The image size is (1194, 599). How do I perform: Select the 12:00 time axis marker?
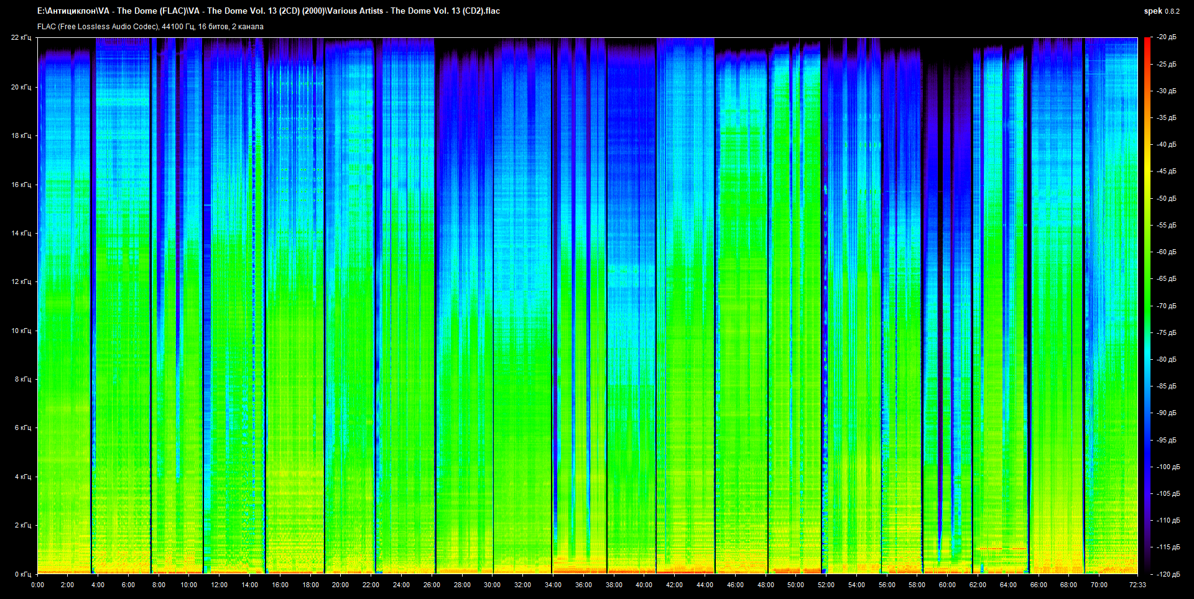pyautogui.click(x=219, y=585)
